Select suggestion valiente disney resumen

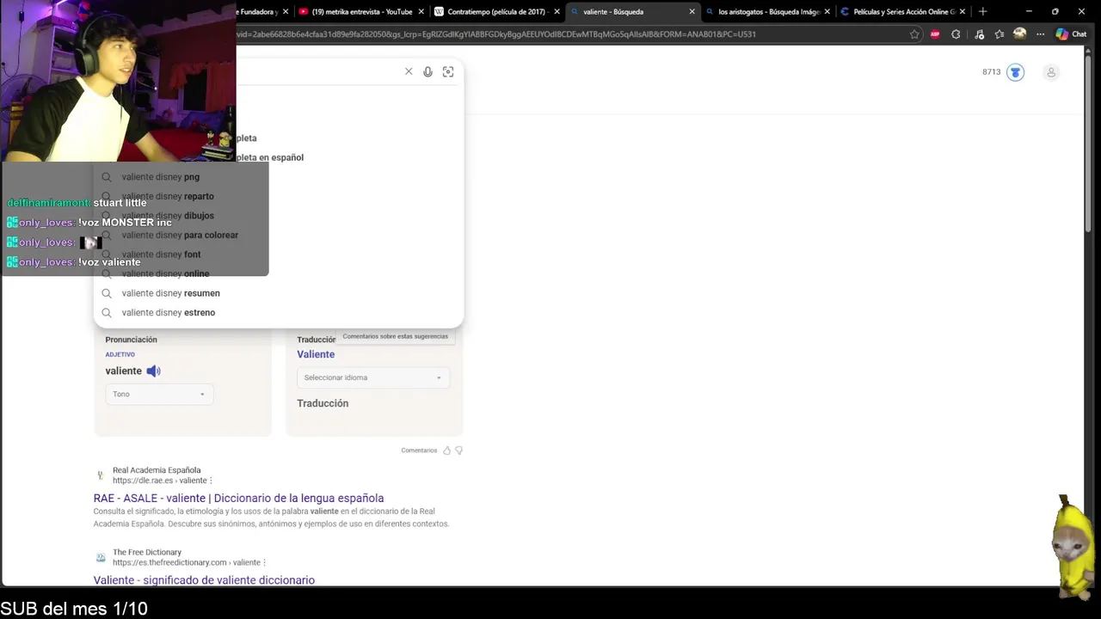point(279,293)
